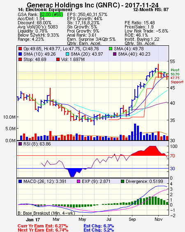Click the Sep date axis label

tap(132, 219)
